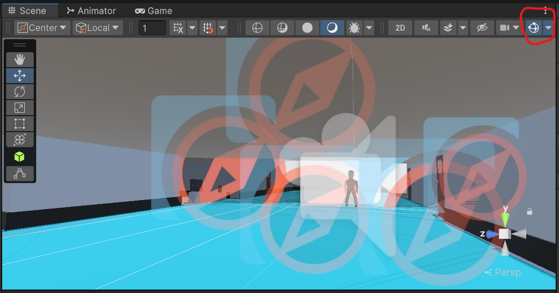This screenshot has height=293, width=559.
Task: Click the grid snap value field
Action: [x=152, y=28]
